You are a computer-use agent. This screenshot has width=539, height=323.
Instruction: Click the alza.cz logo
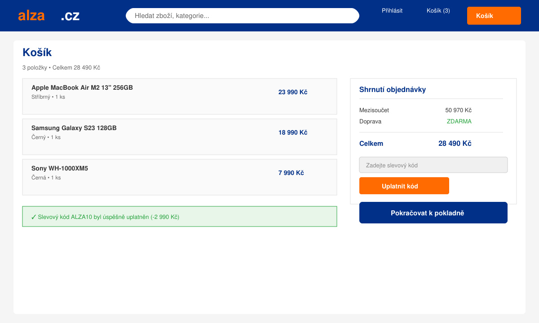(49, 16)
